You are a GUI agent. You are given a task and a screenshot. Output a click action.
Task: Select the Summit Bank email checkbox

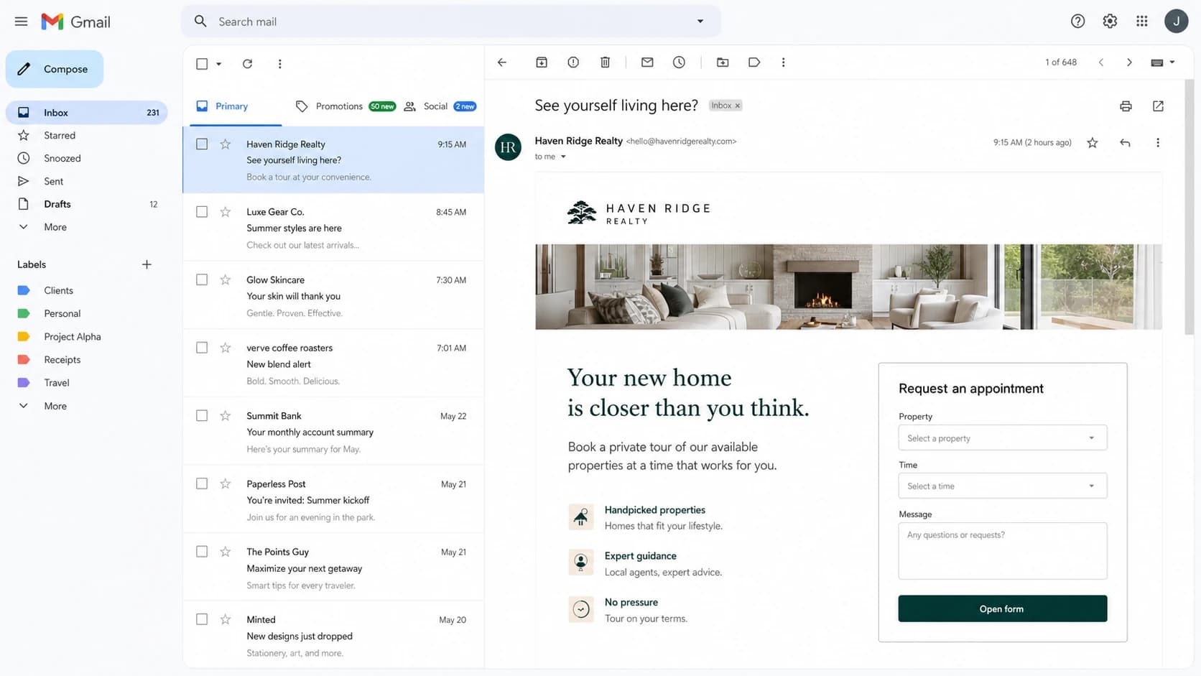(x=202, y=416)
